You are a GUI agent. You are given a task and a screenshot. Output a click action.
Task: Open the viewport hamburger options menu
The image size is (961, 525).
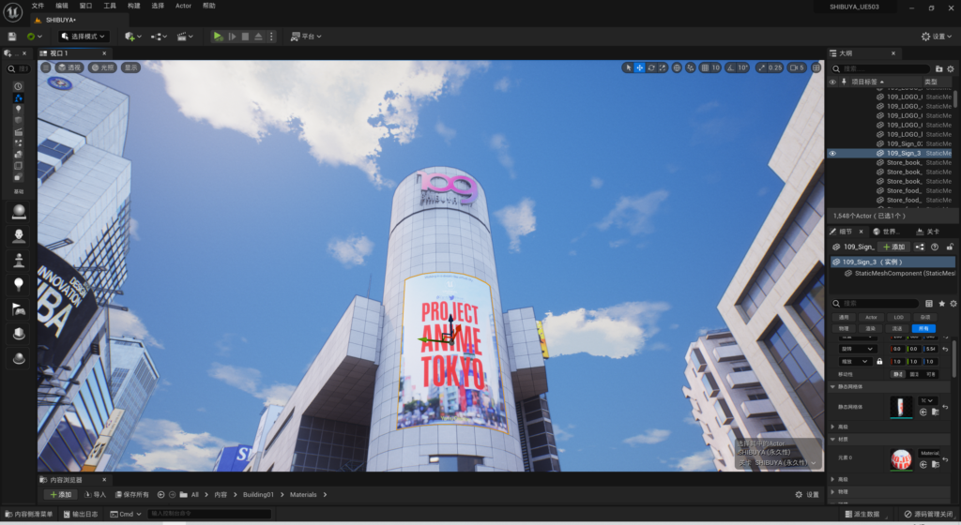46,67
